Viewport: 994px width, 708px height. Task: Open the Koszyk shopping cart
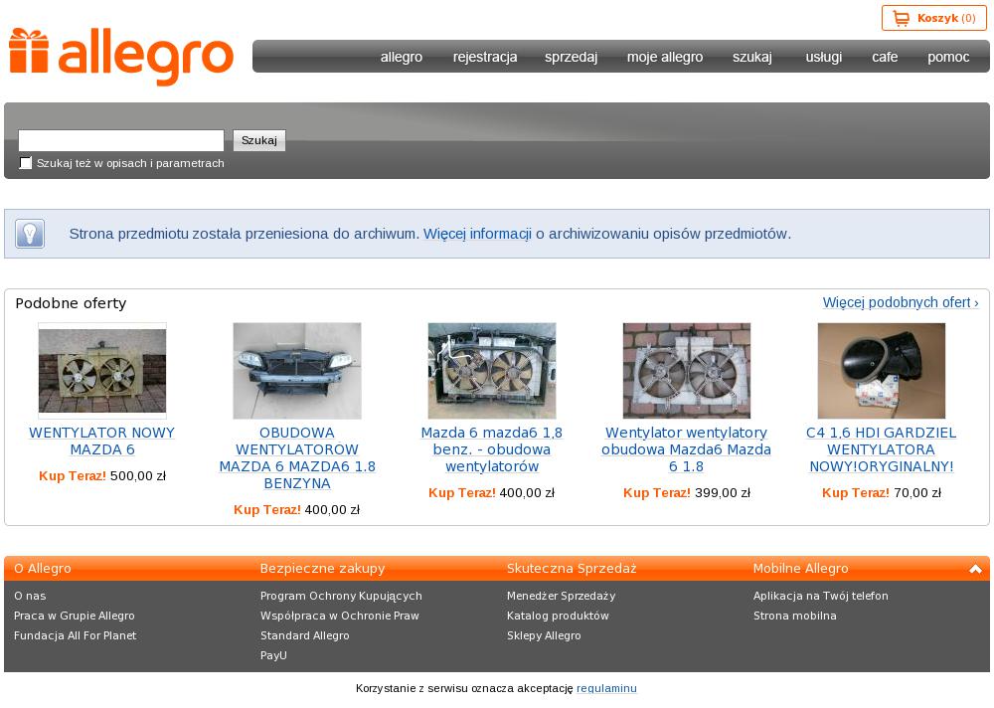pos(933,19)
